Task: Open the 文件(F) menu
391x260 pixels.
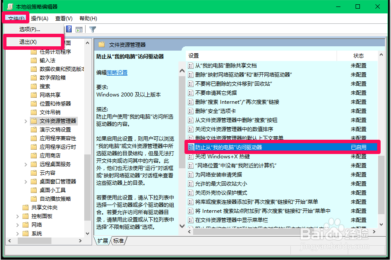Action: [x=16, y=19]
